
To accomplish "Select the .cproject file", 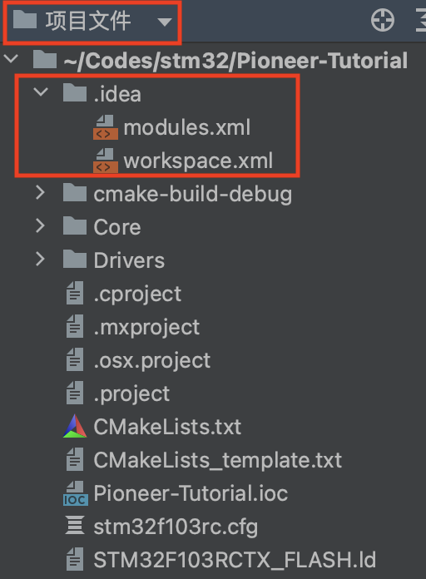I will point(137,294).
